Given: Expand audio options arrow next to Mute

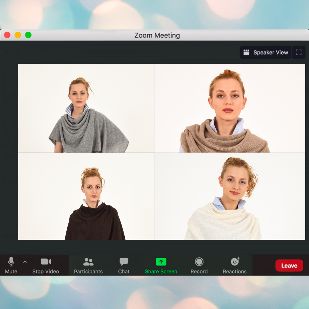Looking at the screenshot, I should tap(25, 262).
